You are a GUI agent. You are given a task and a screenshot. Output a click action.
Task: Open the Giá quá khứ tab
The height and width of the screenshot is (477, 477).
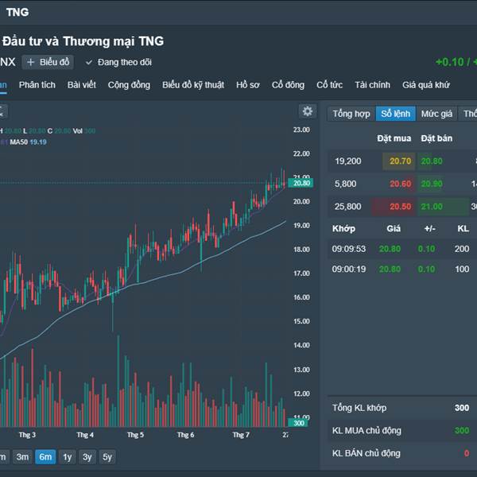[x=426, y=85]
